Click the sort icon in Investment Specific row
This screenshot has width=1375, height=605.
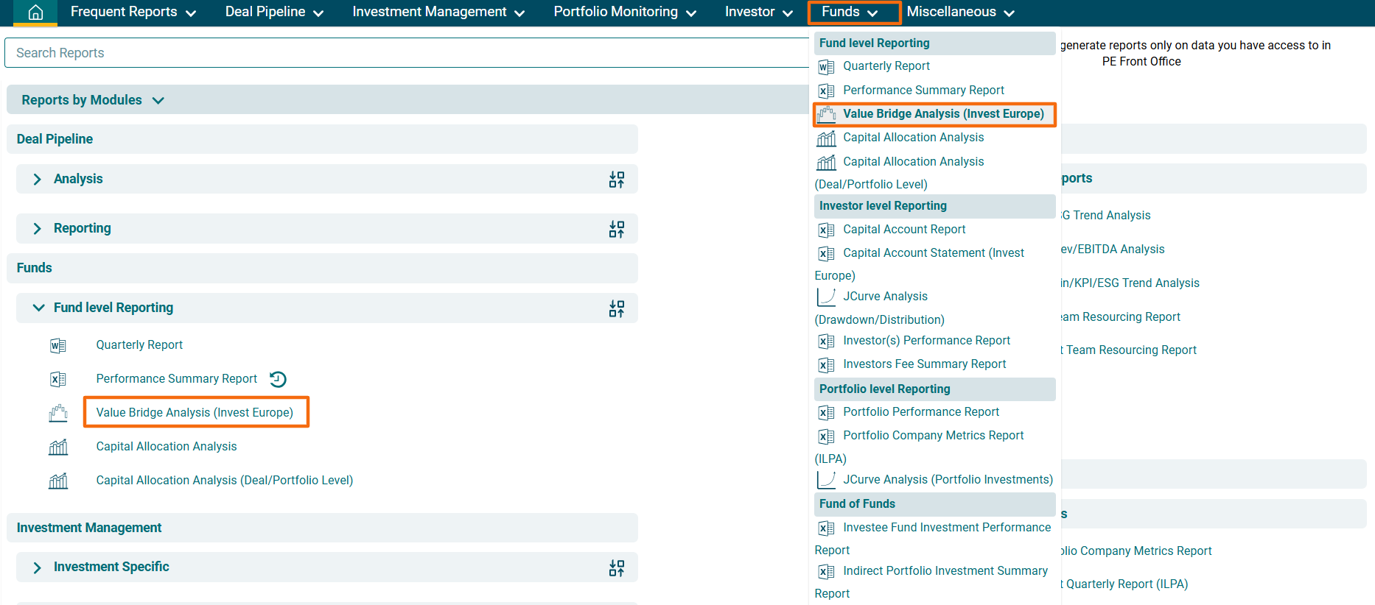point(617,567)
